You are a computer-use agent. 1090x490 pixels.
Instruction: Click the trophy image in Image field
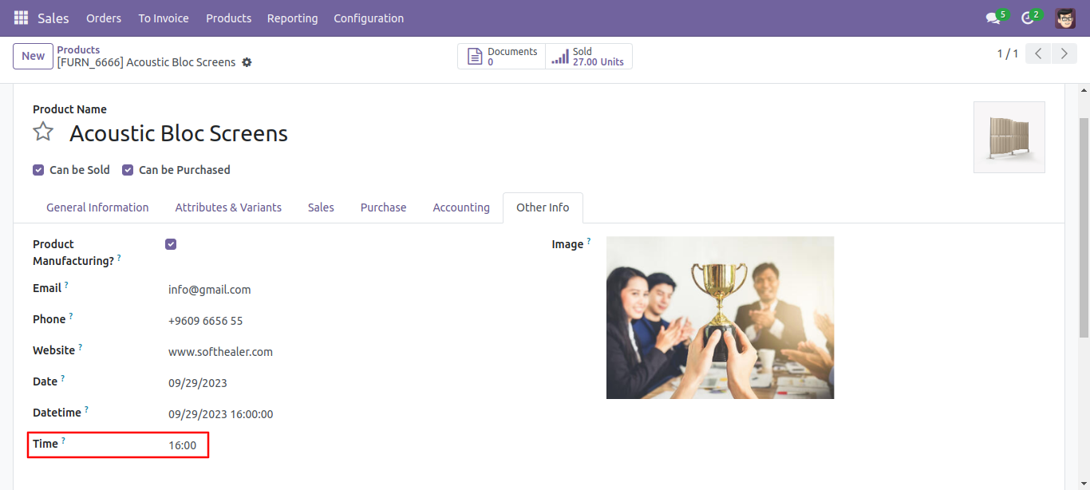click(720, 318)
